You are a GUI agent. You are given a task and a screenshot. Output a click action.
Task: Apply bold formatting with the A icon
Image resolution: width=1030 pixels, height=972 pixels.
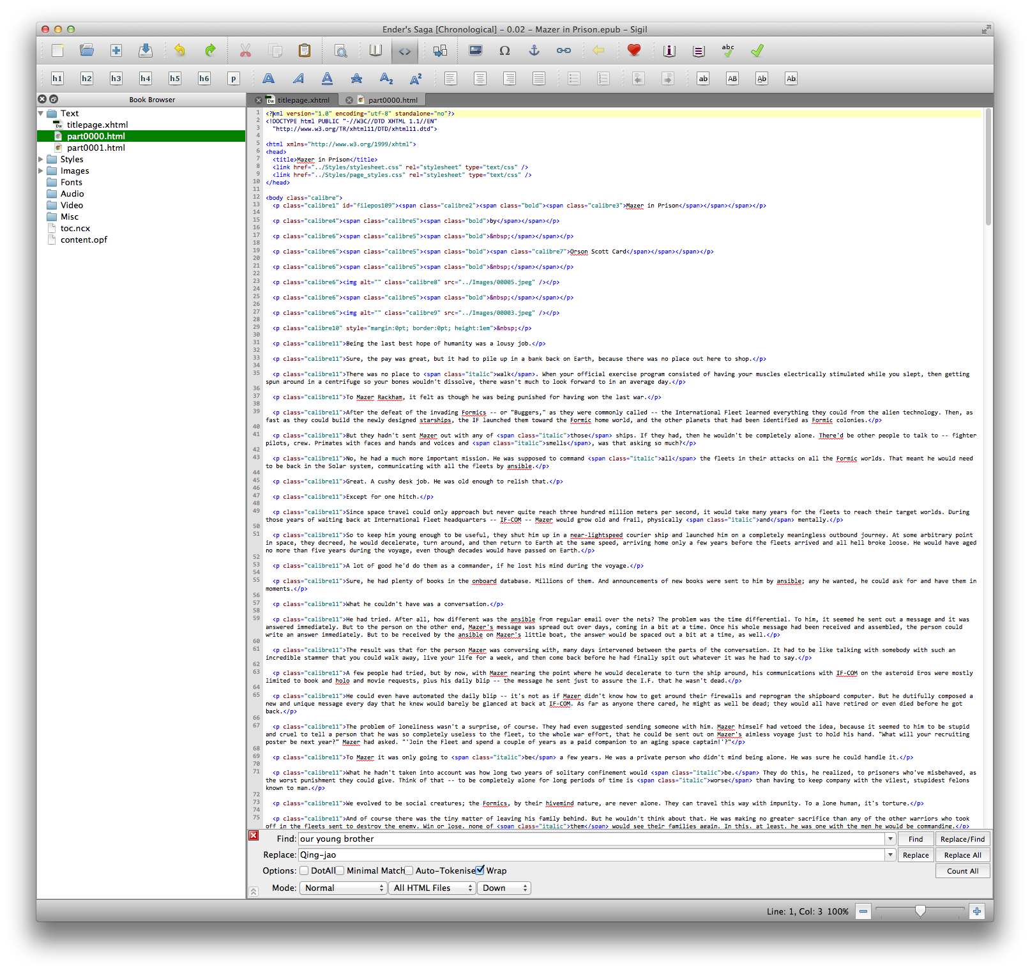(x=269, y=79)
